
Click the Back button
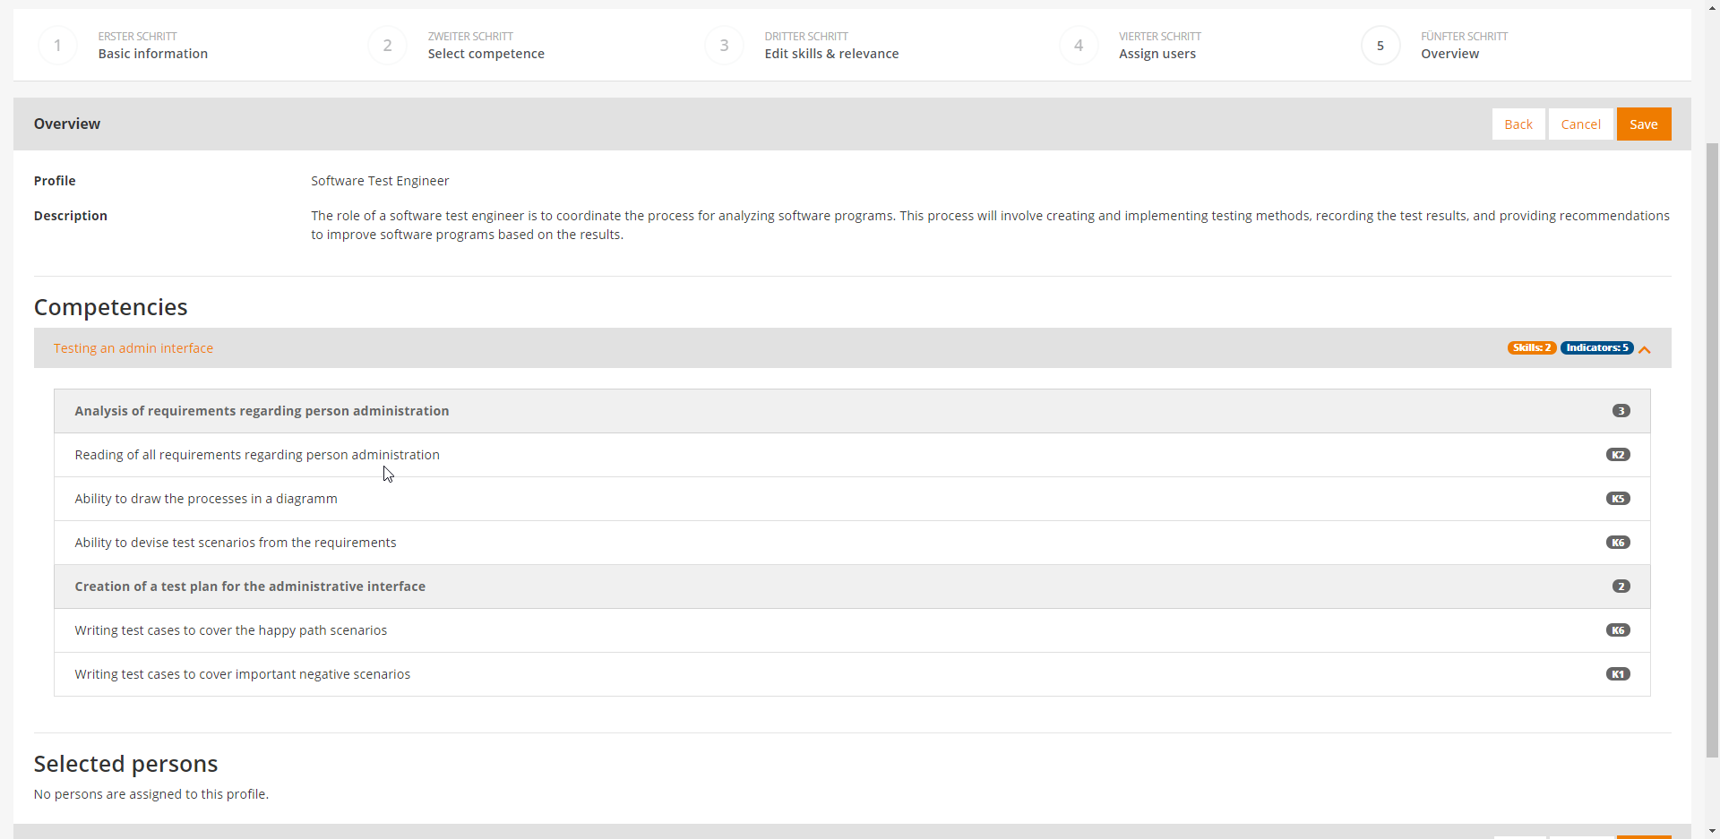point(1518,124)
